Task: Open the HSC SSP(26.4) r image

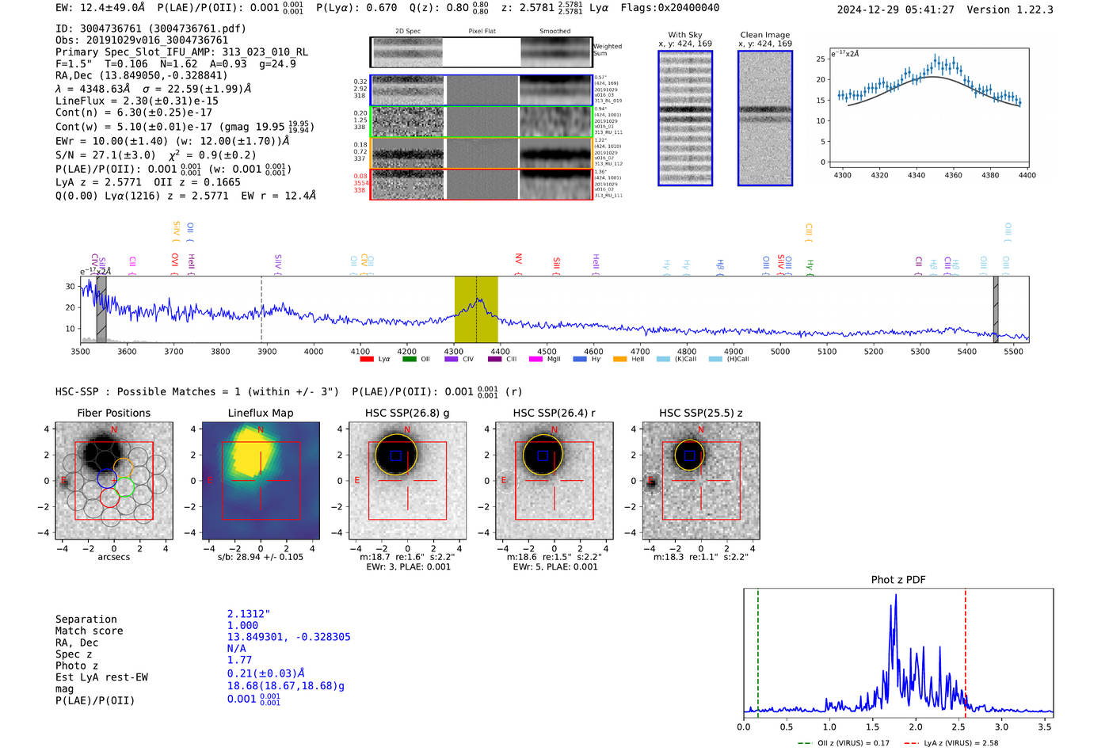Action: [554, 481]
